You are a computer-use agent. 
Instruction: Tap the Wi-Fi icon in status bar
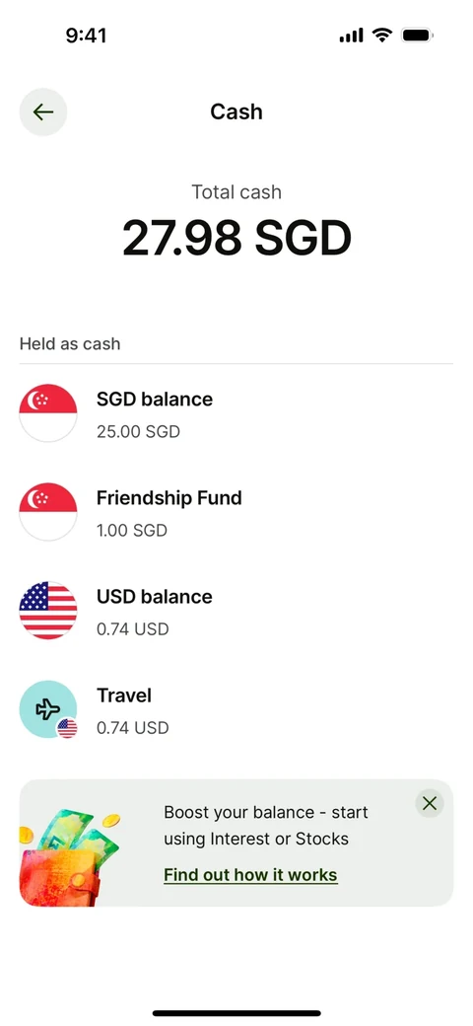pos(381,35)
